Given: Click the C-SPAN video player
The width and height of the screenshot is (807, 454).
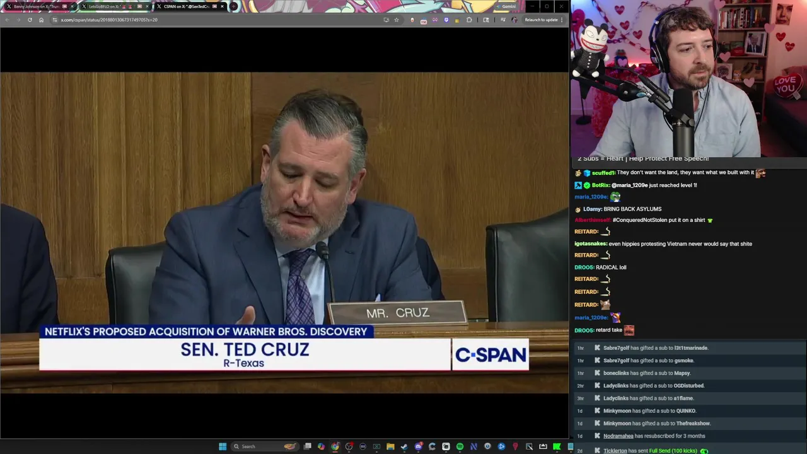Looking at the screenshot, I should [284, 233].
